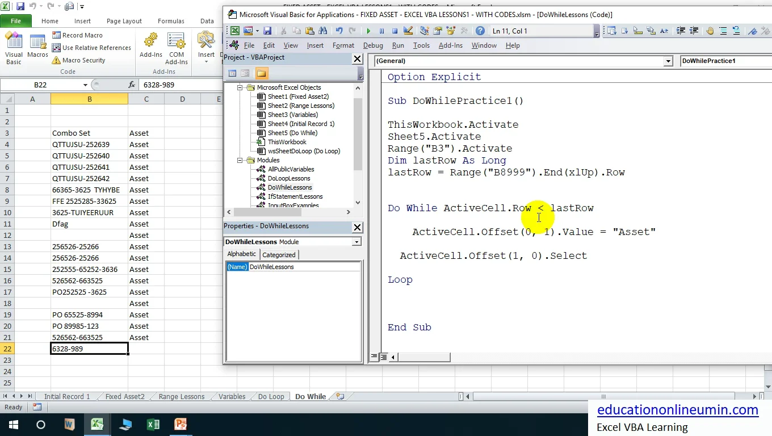Click the Save icon in VBA toolbar

click(267, 31)
